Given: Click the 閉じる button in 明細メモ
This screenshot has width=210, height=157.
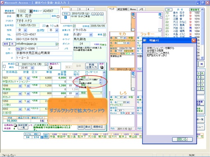Looking at the screenshot, I should pos(182,139).
